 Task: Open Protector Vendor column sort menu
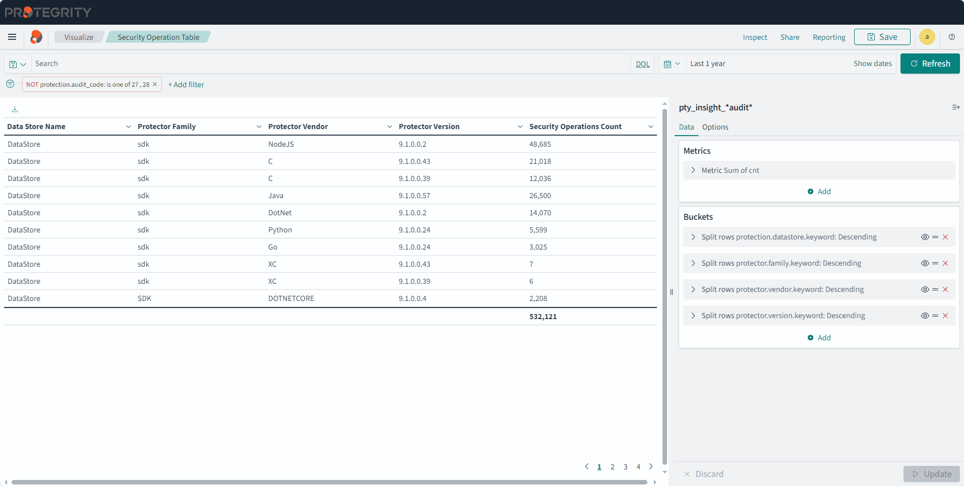pyautogui.click(x=389, y=127)
